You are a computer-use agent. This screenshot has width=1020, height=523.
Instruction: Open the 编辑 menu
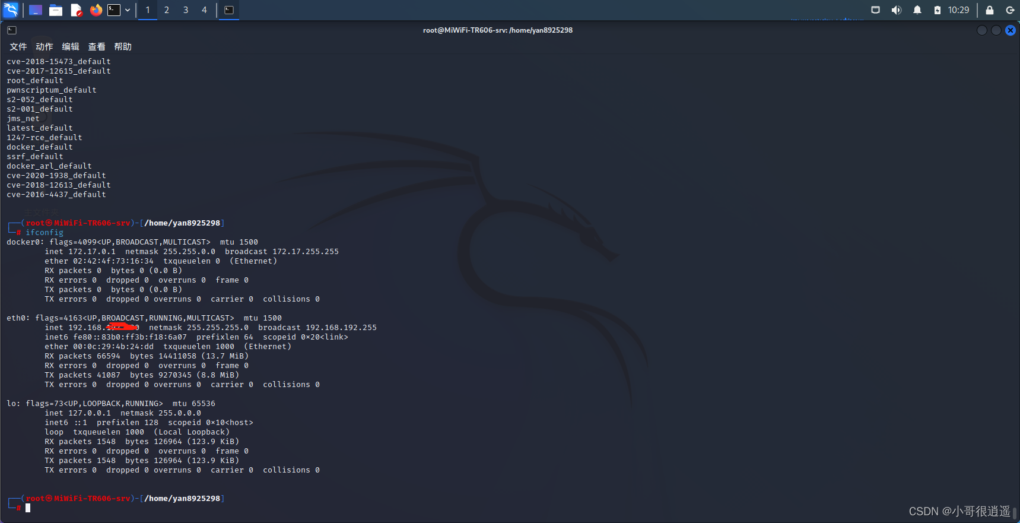[71, 47]
